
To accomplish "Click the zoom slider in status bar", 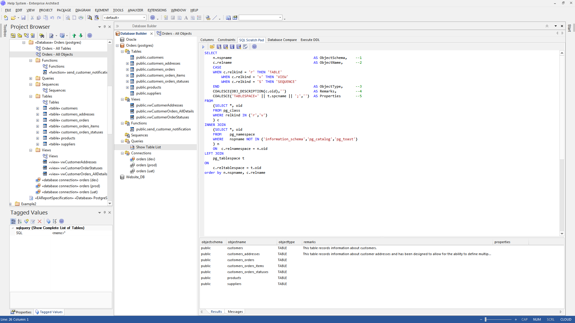I will [x=486, y=319].
